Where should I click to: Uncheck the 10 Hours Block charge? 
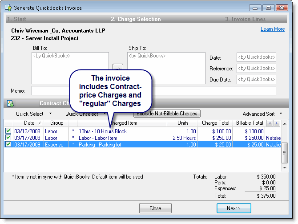[8, 131]
